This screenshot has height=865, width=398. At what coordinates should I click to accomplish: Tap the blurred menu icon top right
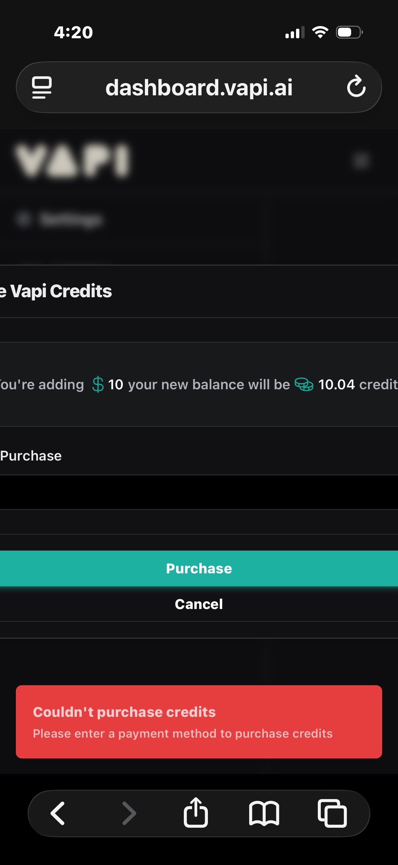pyautogui.click(x=361, y=161)
